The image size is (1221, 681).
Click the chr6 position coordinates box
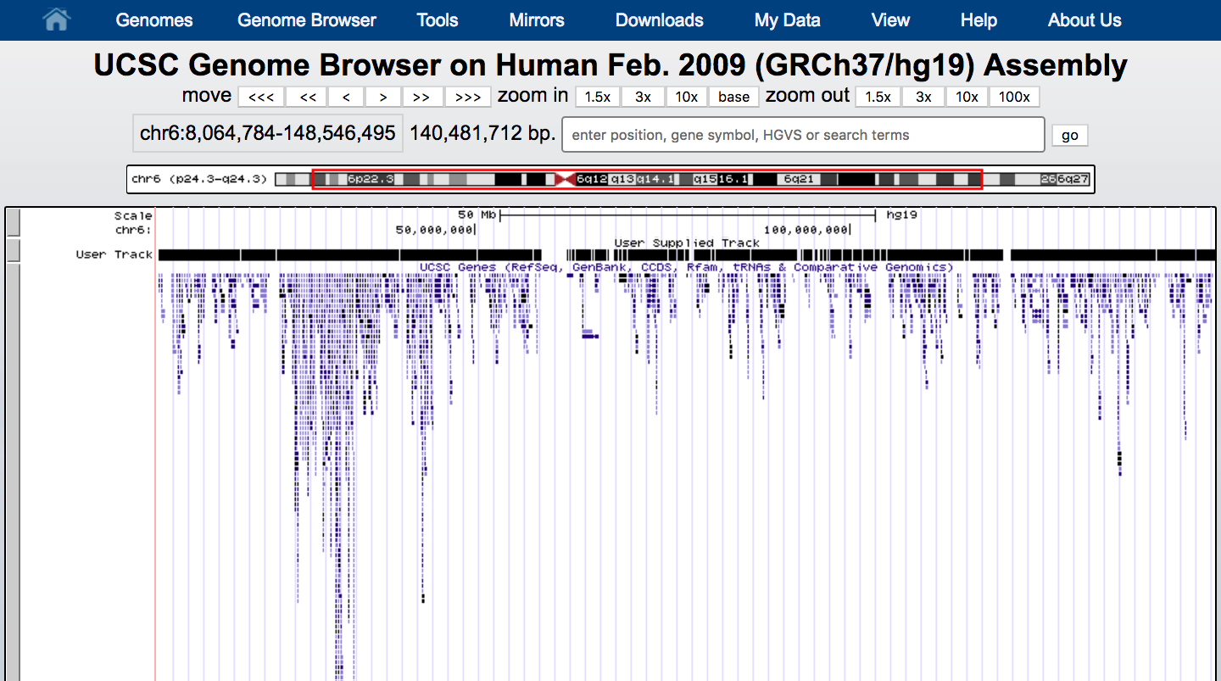tap(268, 133)
